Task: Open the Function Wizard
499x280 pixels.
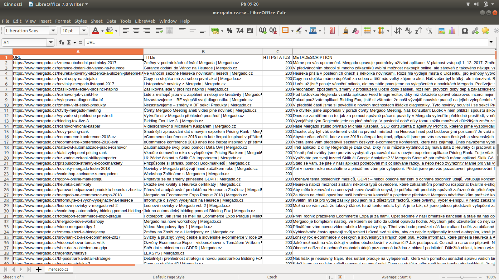Action: (62, 42)
